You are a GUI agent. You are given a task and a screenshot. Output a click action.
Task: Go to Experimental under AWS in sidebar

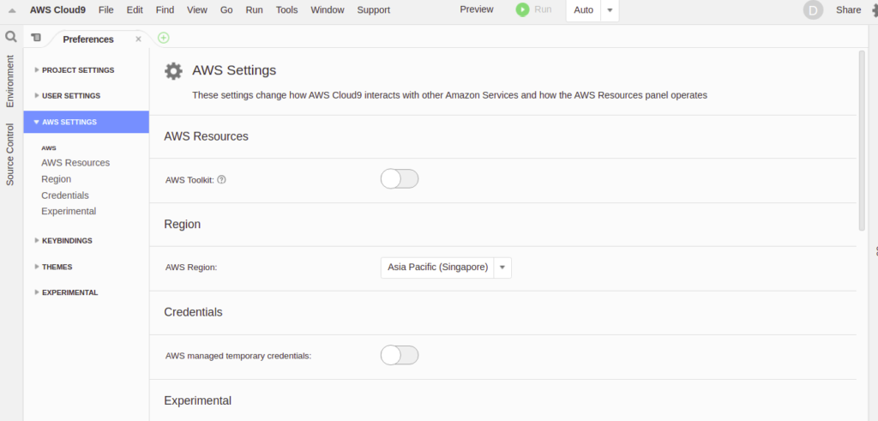(69, 212)
